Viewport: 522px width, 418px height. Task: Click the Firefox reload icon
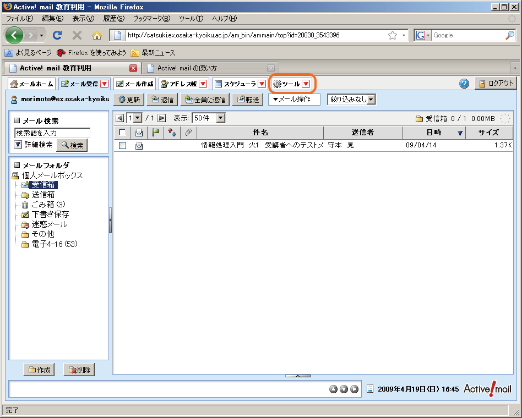click(x=57, y=35)
